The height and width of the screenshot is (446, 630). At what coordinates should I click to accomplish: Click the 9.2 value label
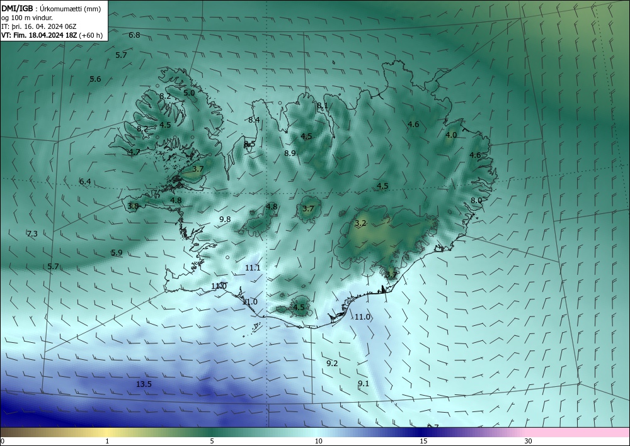coord(332,364)
